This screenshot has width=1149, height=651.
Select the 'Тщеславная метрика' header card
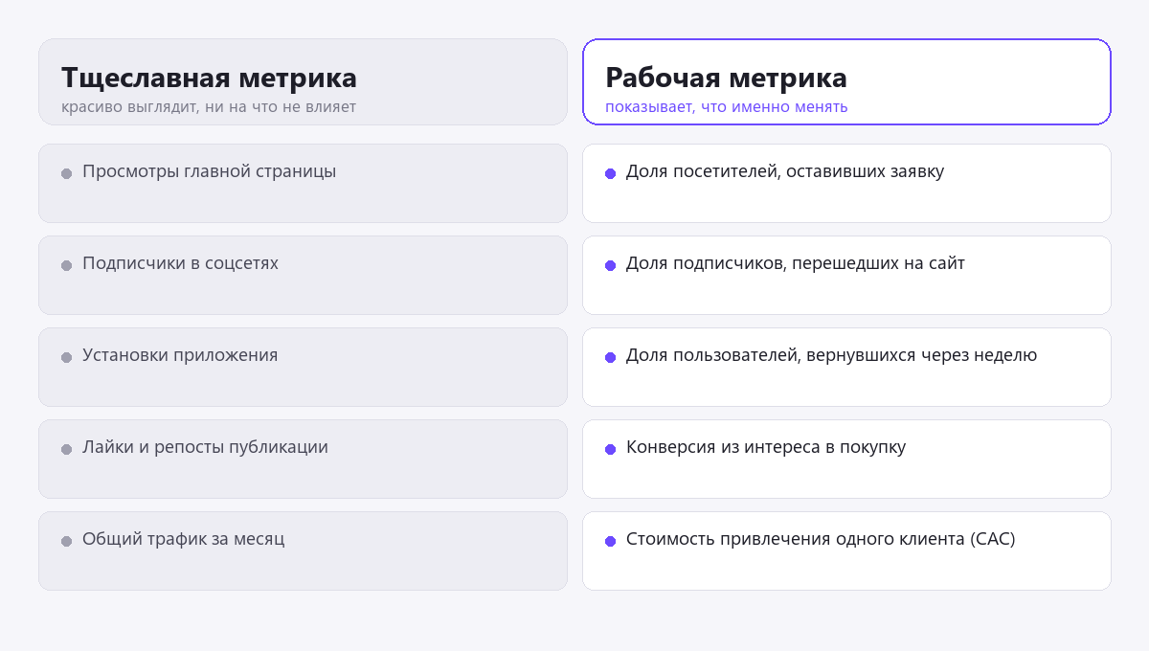[x=303, y=82]
